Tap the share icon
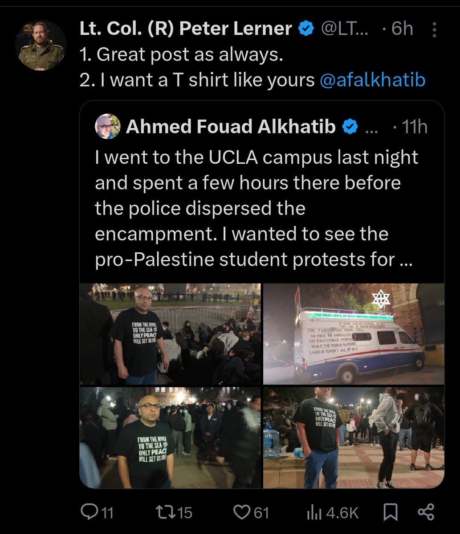Image resolution: width=460 pixels, height=534 pixels. click(426, 513)
